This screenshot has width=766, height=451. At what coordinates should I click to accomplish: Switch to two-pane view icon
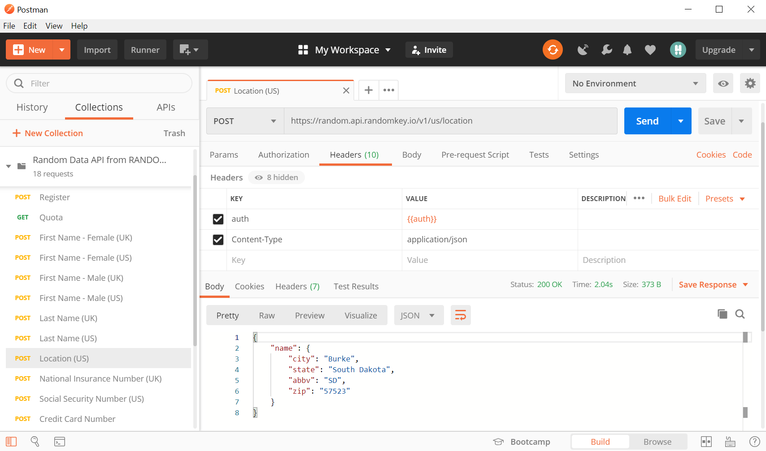pos(706,442)
